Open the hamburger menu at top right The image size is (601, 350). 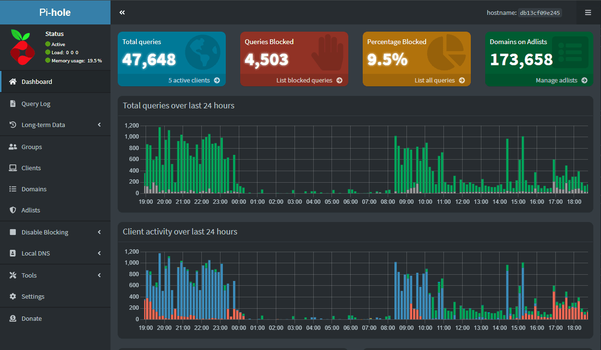click(588, 12)
